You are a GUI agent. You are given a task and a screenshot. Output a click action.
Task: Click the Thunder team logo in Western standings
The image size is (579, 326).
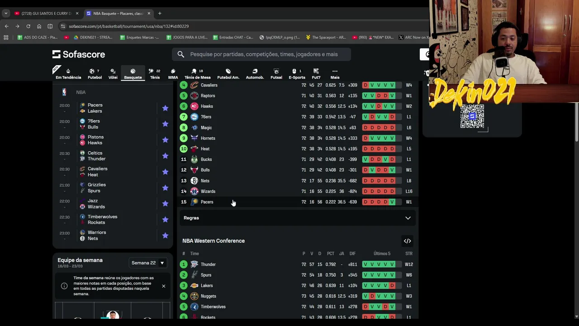click(195, 264)
